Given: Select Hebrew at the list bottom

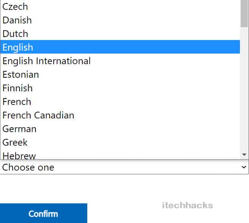Looking at the screenshot, I should pyautogui.click(x=19, y=155).
